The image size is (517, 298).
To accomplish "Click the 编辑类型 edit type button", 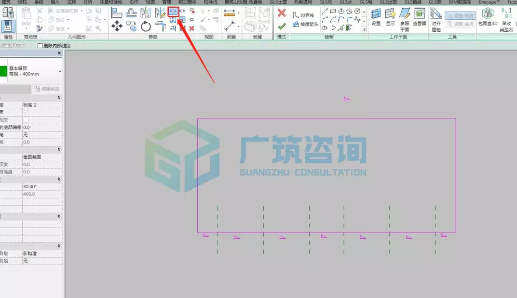I will (x=46, y=89).
